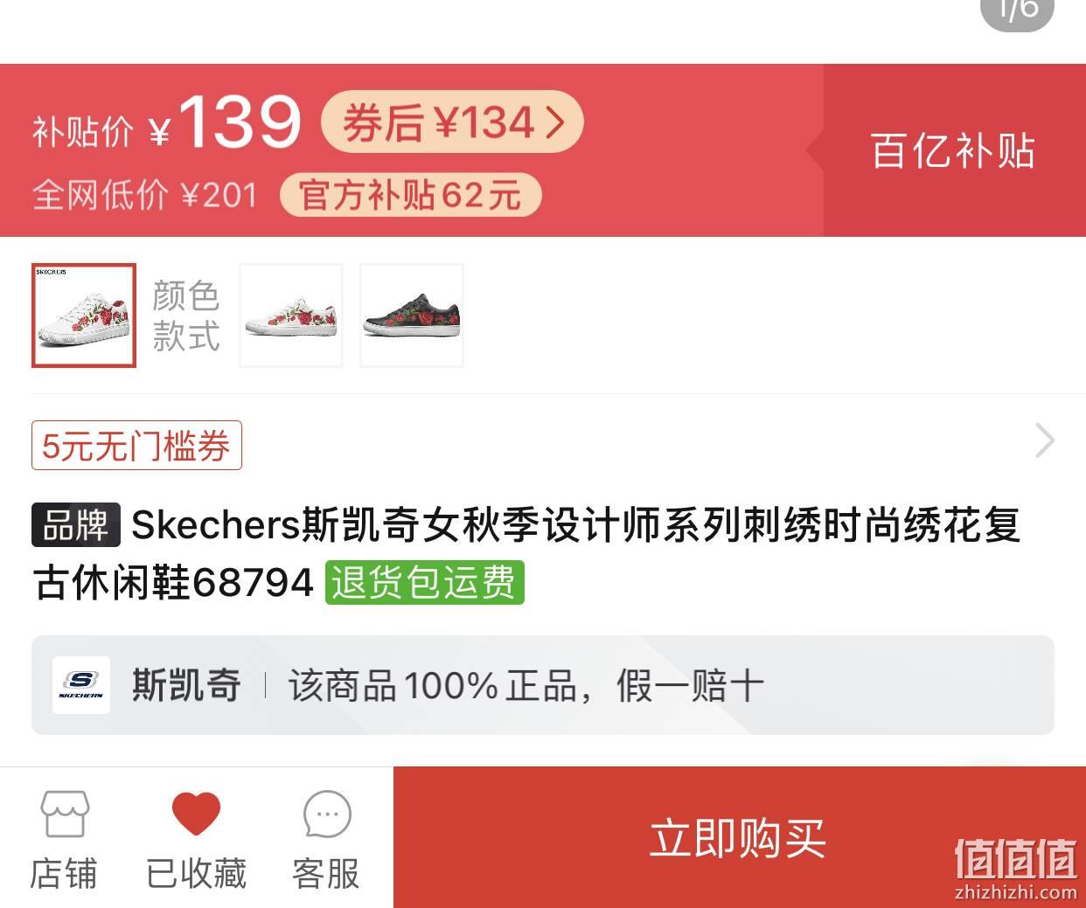Image resolution: width=1086 pixels, height=908 pixels.
Task: Open the 1/6 image counter indicator
Action: 1018,10
